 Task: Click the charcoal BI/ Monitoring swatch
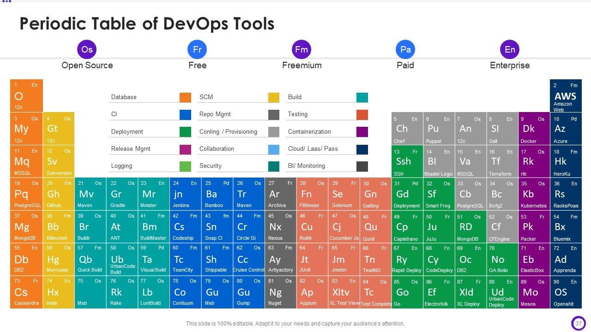coord(362,166)
